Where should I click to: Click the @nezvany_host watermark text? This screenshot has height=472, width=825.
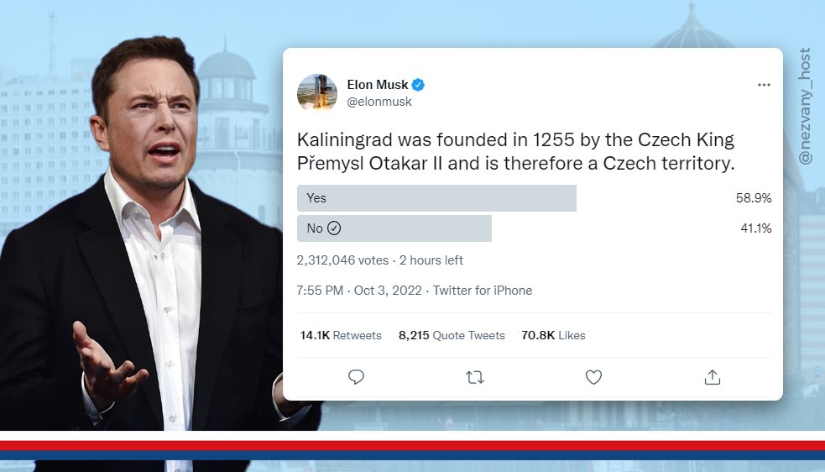pos(805,106)
